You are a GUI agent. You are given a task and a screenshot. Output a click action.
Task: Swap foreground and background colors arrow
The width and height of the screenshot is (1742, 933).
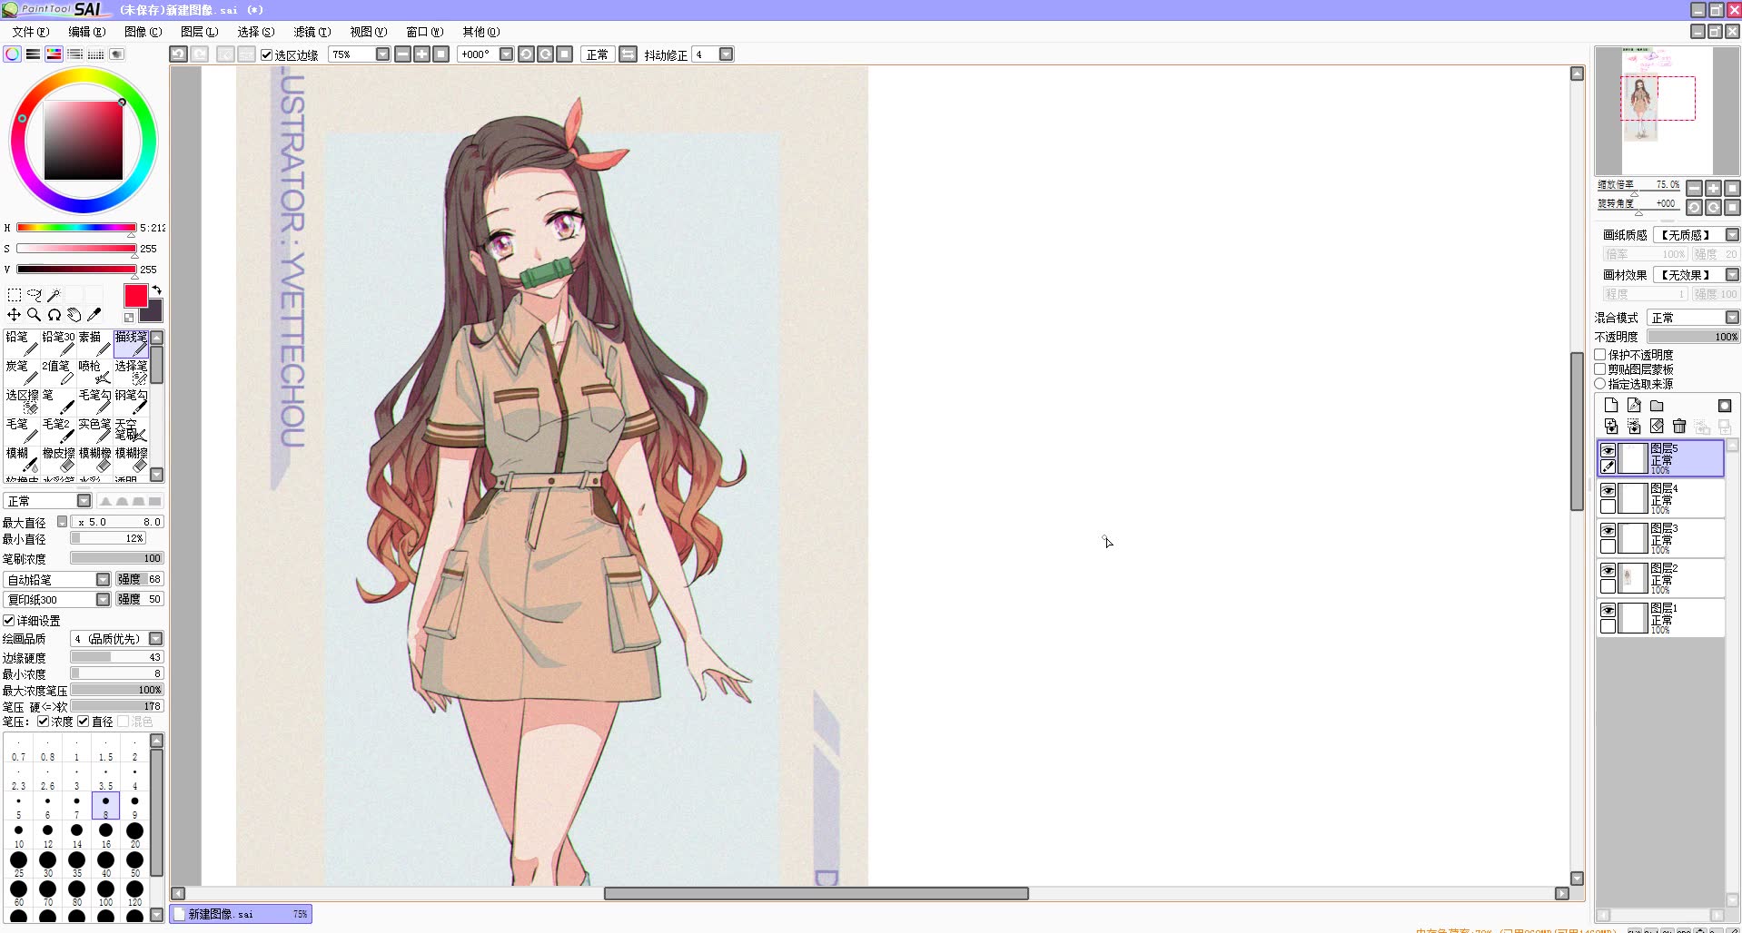156,290
